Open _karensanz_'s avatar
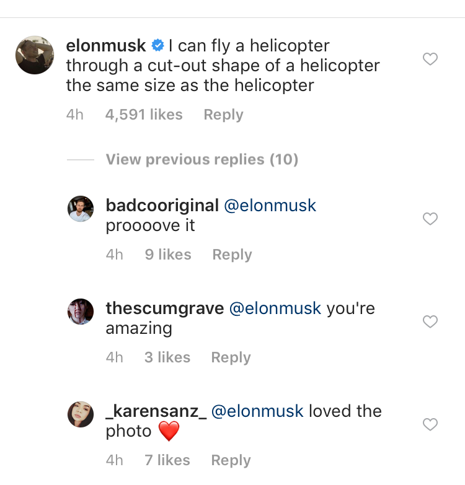 (x=81, y=414)
